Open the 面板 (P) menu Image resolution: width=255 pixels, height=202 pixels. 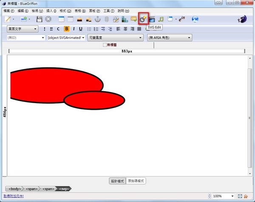point(94,11)
